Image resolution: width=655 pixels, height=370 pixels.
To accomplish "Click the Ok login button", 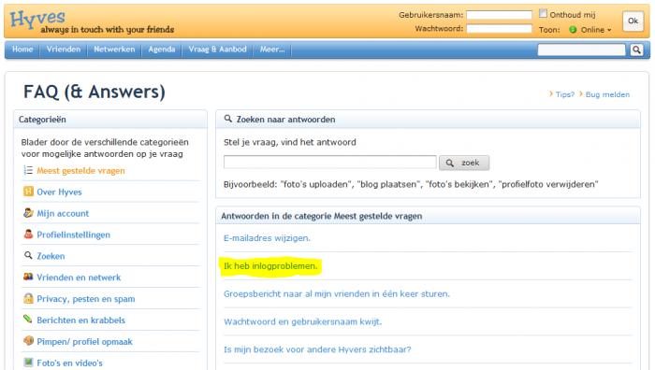I will [x=633, y=21].
